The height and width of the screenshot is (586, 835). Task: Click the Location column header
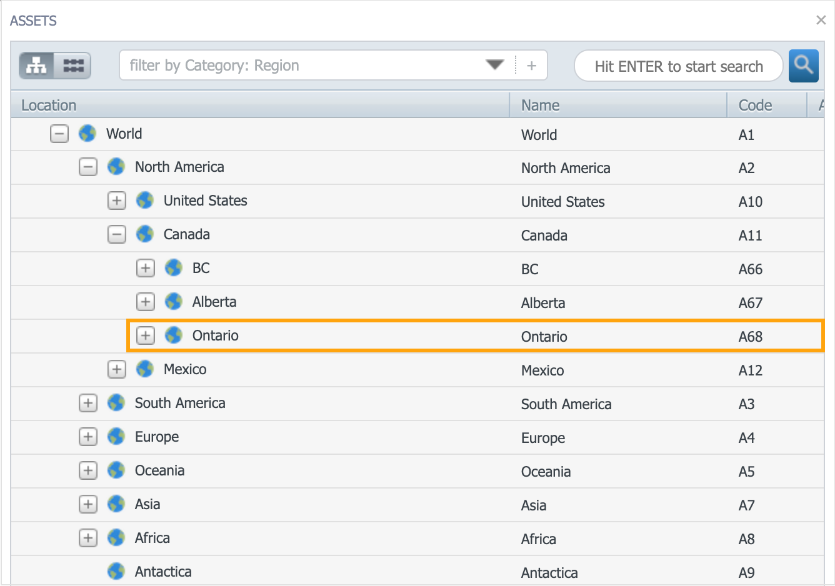[48, 105]
